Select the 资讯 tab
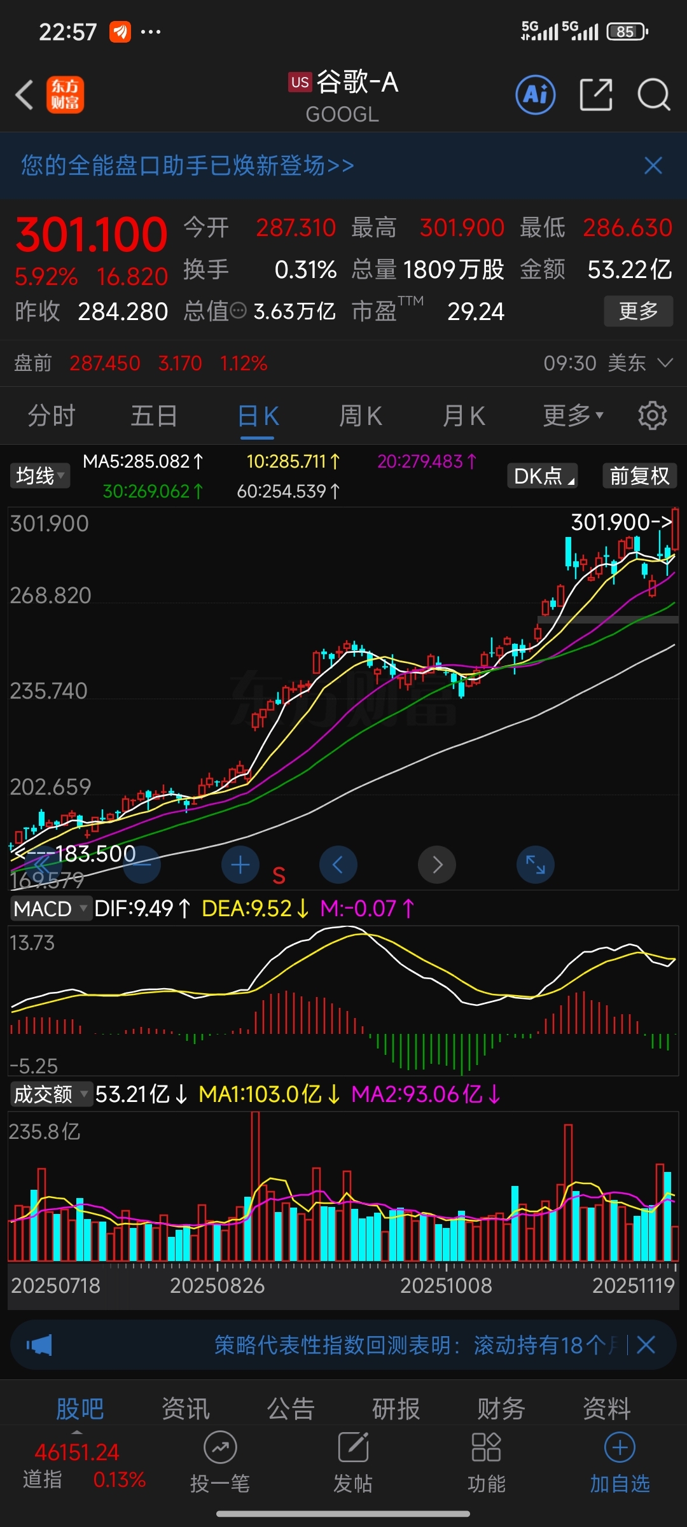This screenshot has width=687, height=1527. tap(185, 1409)
